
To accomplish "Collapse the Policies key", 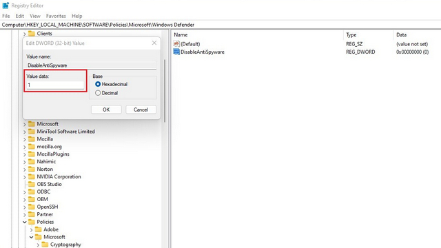I will coord(25,222).
